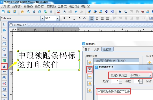Select the curve drawing tool
Viewport: 153px width, 100px height.
(x=4, y=95)
